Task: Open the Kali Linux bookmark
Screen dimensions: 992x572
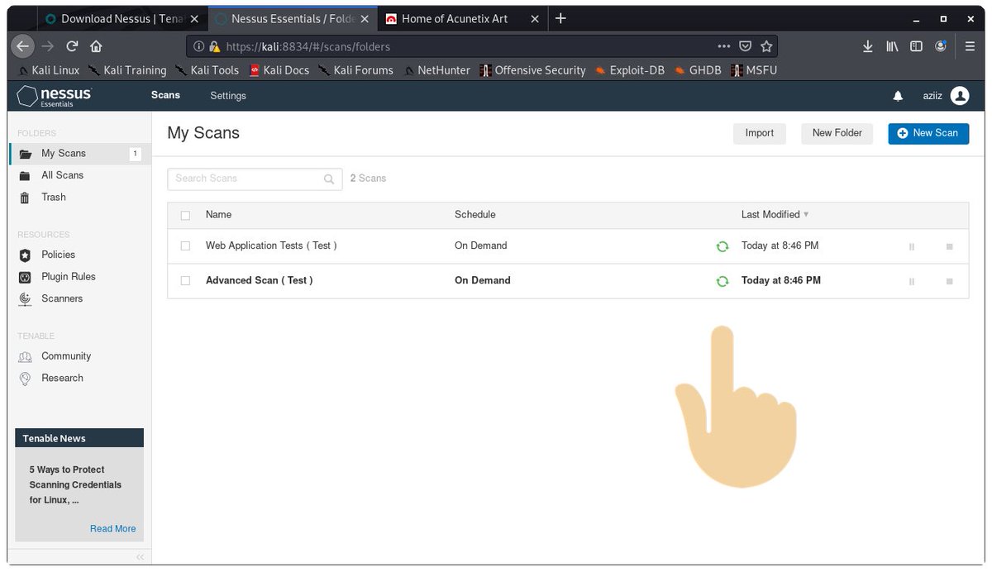Action: point(49,70)
